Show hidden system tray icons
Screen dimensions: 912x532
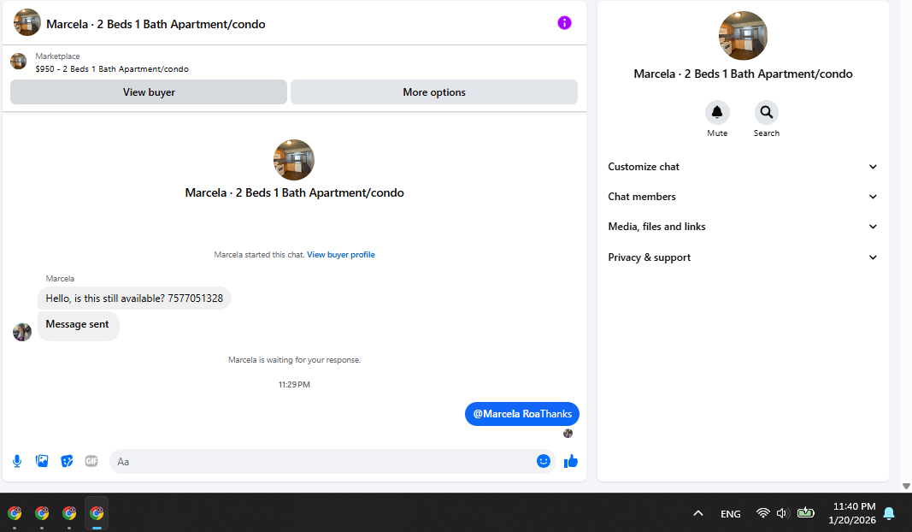click(x=698, y=513)
